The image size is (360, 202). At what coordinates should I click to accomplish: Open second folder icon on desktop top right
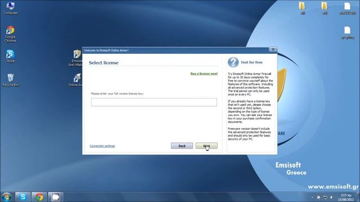325,8
